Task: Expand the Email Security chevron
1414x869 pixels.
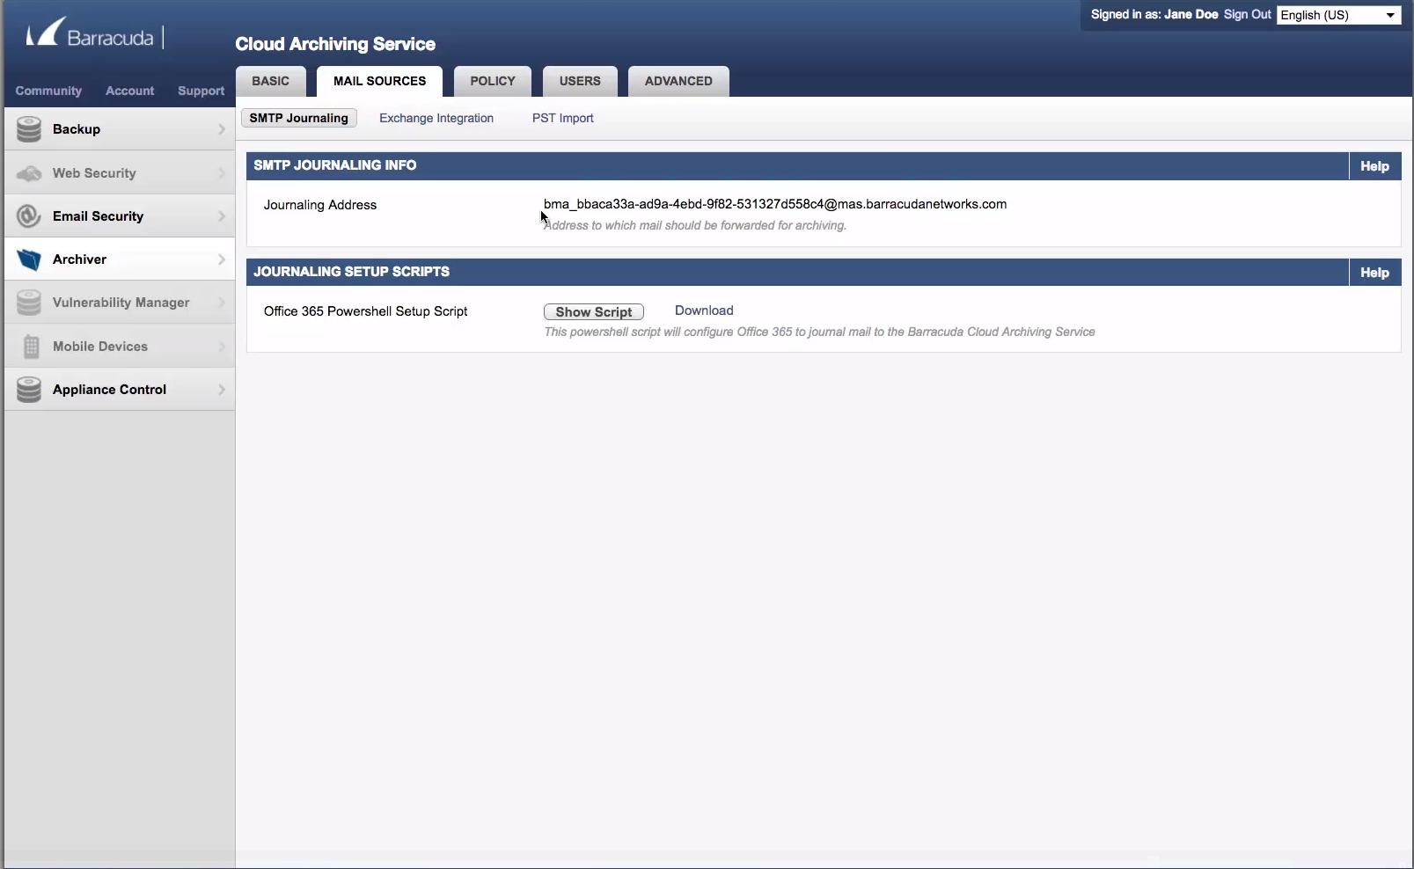Action: tap(222, 216)
